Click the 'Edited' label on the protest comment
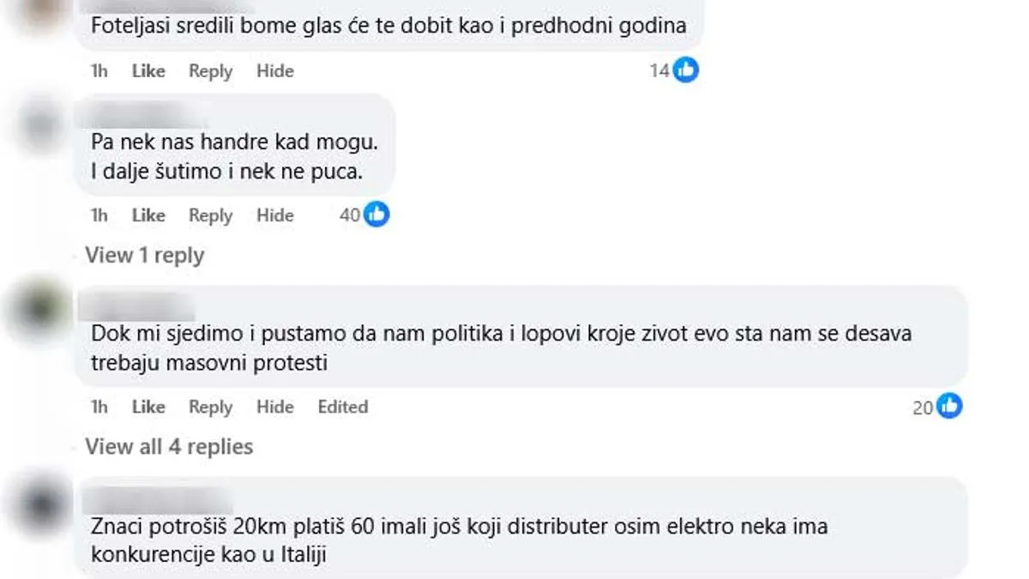The image size is (1029, 579). (x=343, y=407)
